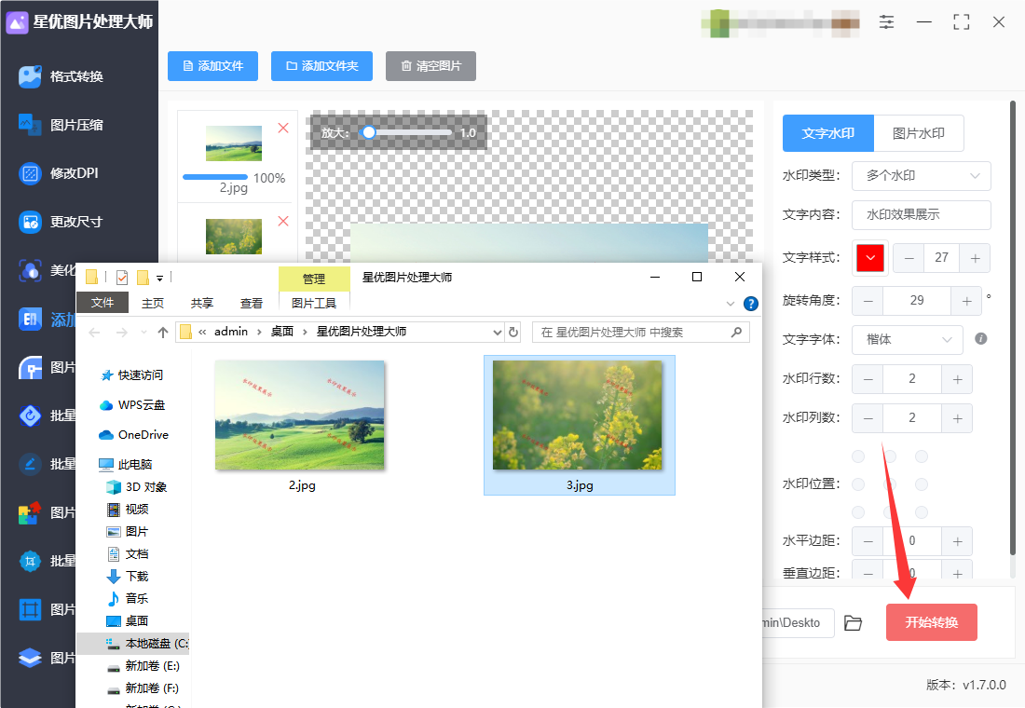Viewport: 1025px width, 708px height.
Task: Increase 水印行数 with plus button
Action: coord(957,379)
